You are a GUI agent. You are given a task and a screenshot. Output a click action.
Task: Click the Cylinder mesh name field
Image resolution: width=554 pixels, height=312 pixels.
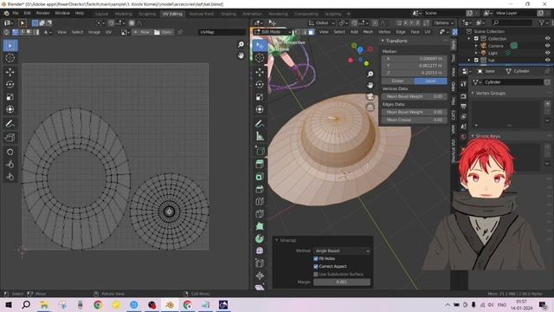pos(513,82)
